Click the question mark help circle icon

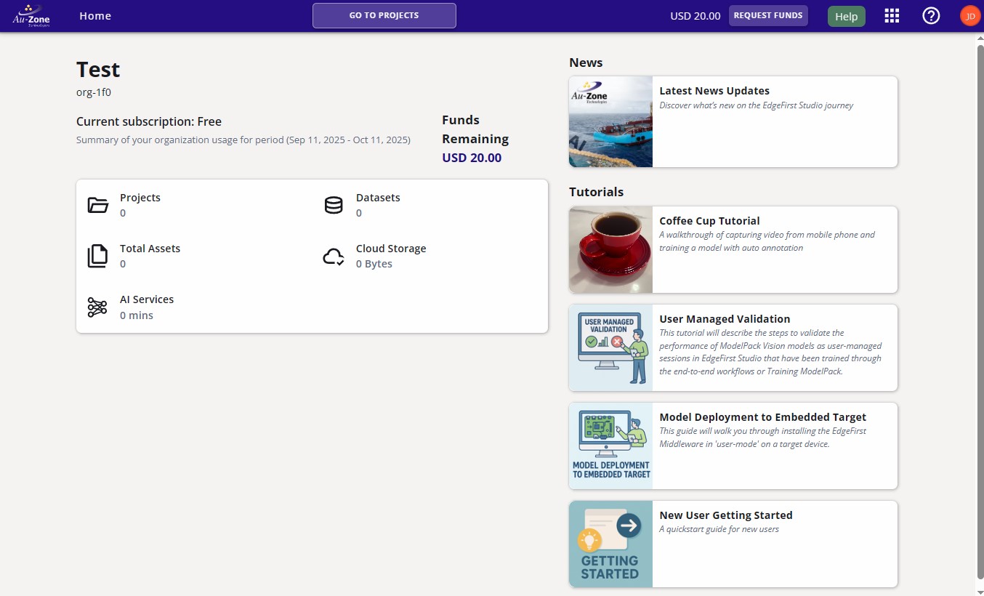931,16
